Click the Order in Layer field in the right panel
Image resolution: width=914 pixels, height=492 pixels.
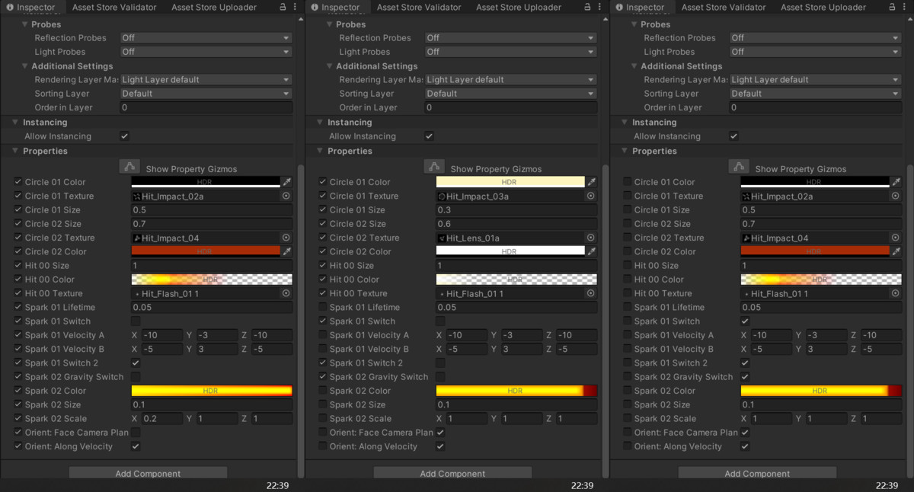coord(816,107)
